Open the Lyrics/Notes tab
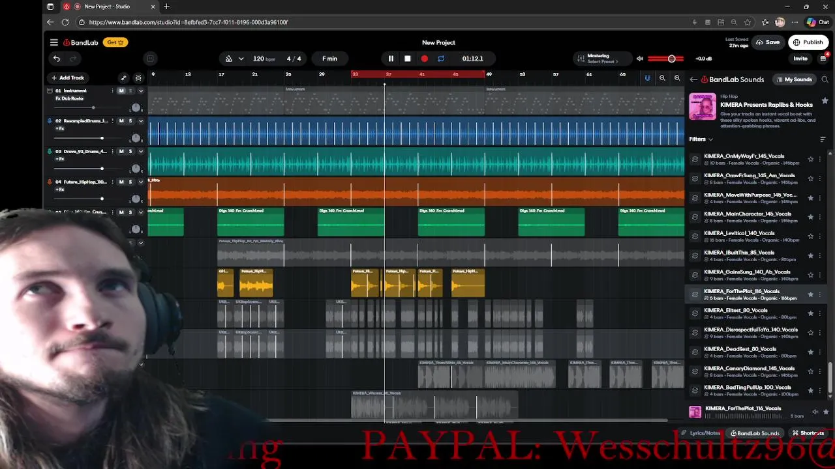The height and width of the screenshot is (469, 835). point(701,433)
